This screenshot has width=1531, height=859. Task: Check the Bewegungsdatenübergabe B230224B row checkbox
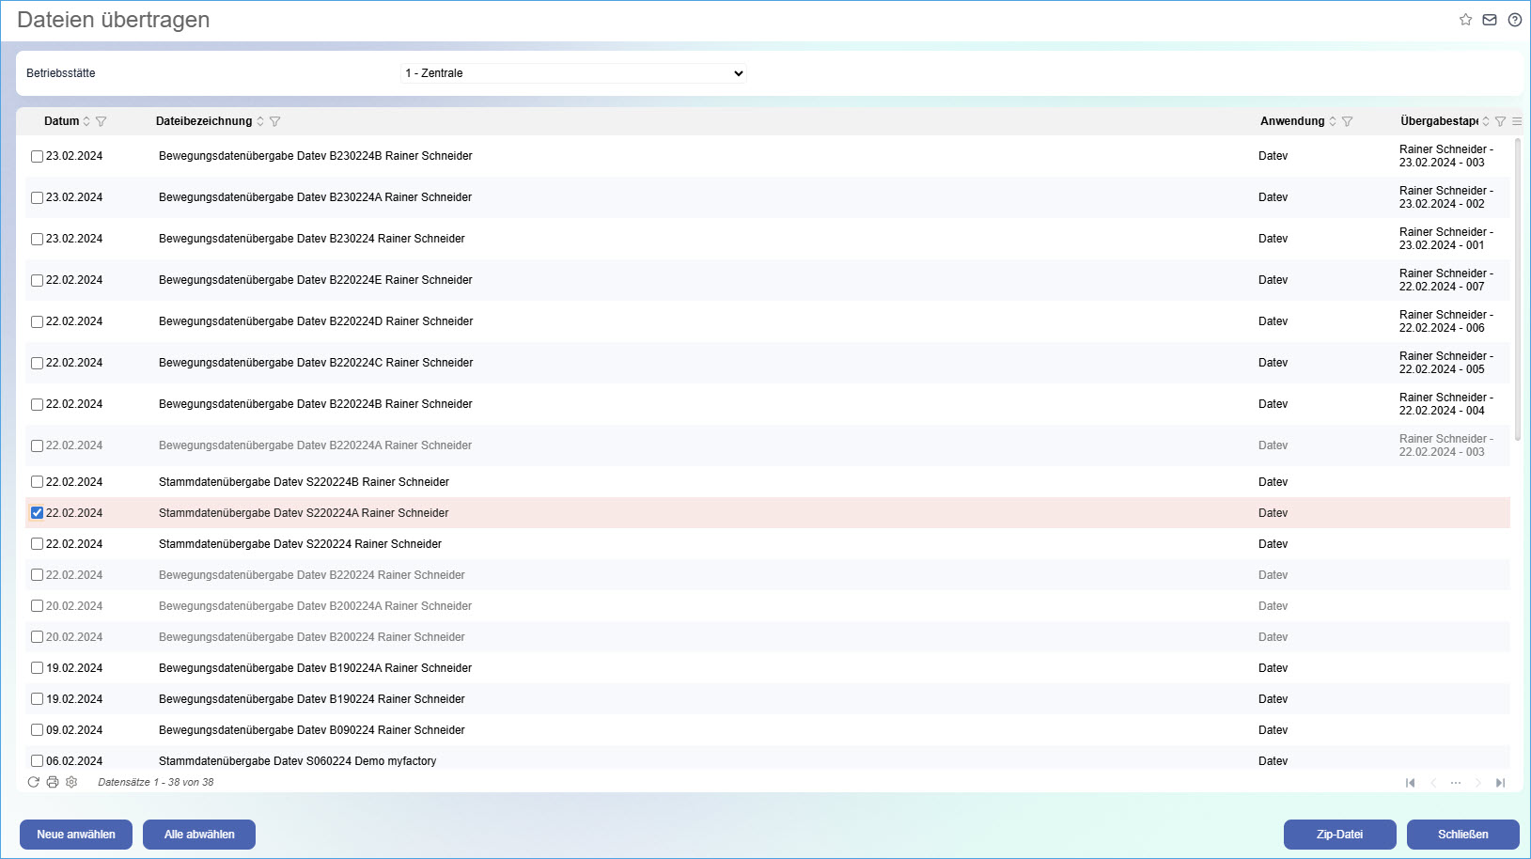pyautogui.click(x=38, y=157)
